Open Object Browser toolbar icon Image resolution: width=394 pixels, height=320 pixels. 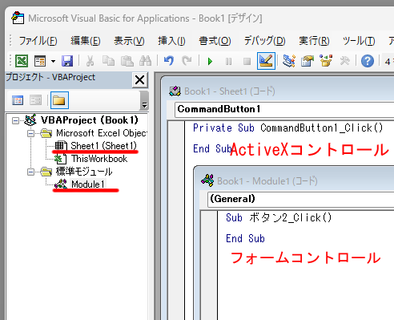(326, 61)
